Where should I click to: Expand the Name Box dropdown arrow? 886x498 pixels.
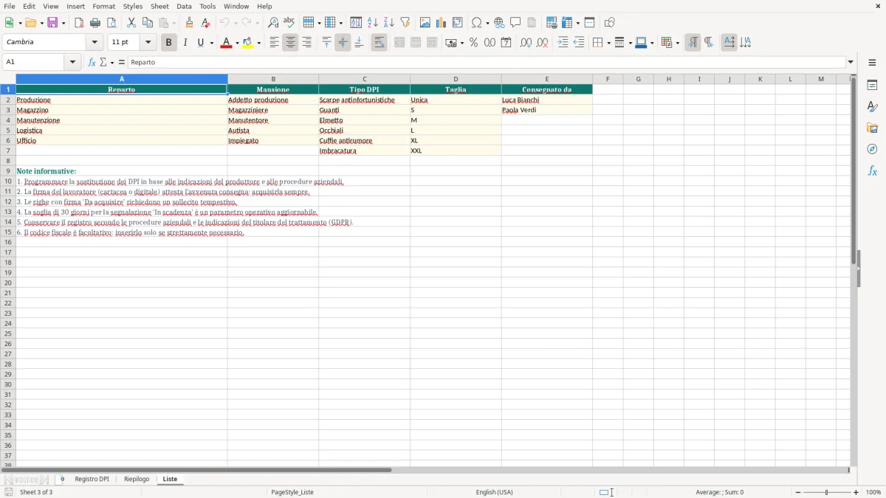point(73,62)
